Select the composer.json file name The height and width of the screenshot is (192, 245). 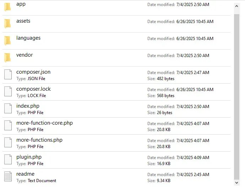point(33,72)
